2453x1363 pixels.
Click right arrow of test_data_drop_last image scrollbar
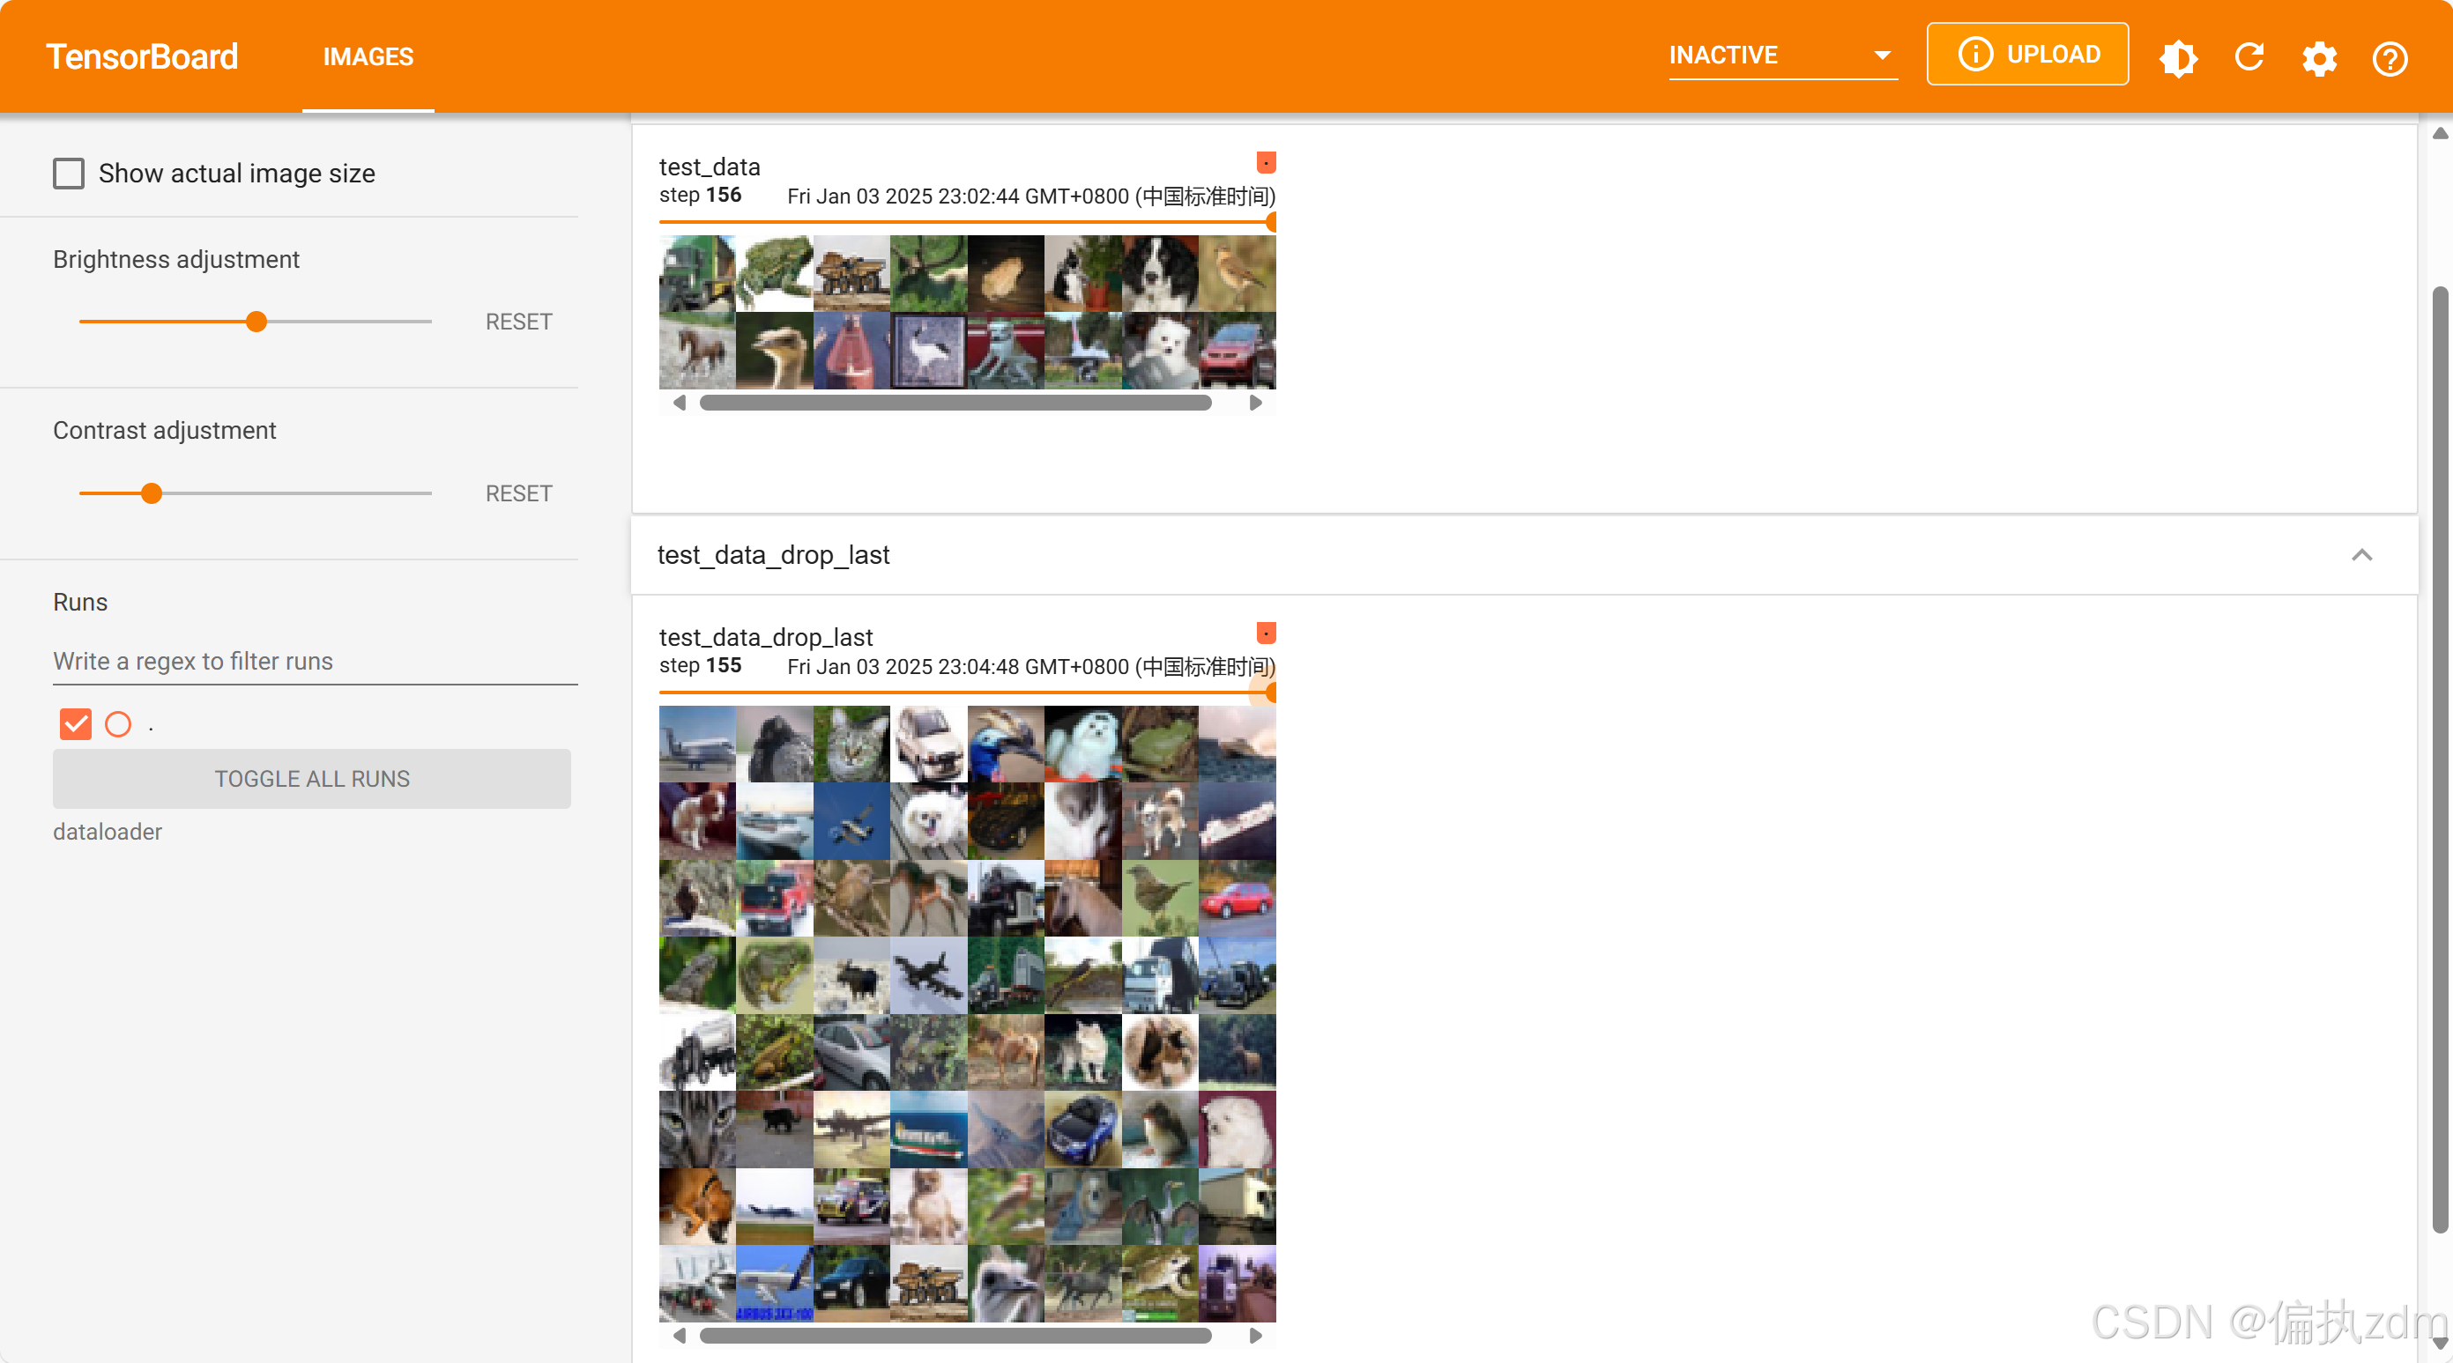click(1255, 1336)
